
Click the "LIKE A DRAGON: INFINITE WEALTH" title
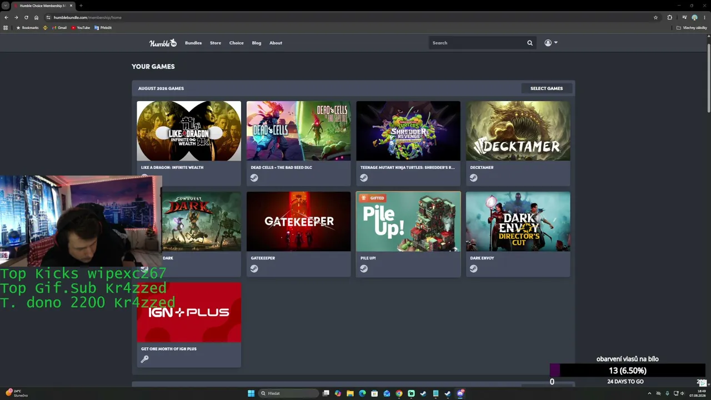172,167
